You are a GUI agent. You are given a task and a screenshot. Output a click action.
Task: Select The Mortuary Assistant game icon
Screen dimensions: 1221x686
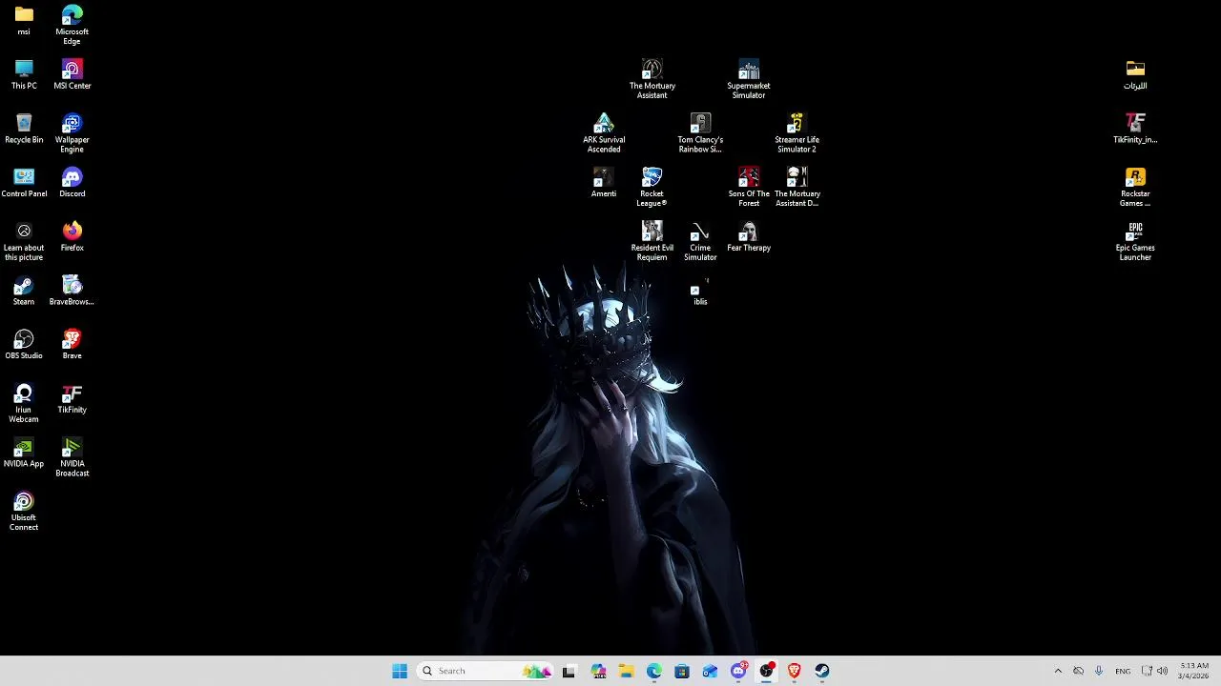(x=652, y=79)
